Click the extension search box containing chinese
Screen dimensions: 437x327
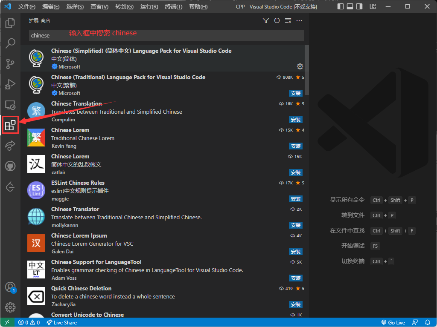pyautogui.click(x=166, y=36)
